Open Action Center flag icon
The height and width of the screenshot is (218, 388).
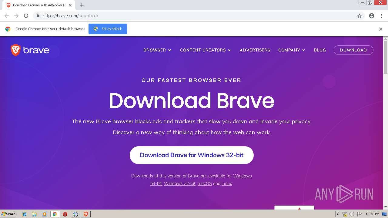pyautogui.click(x=359, y=214)
